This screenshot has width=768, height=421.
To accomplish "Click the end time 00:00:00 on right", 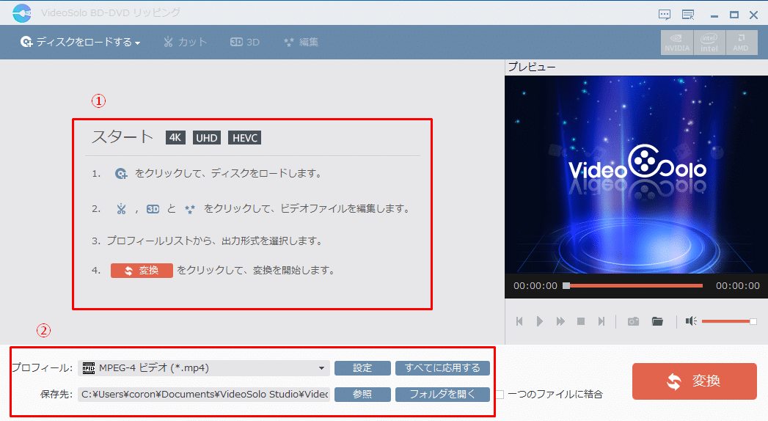I will [738, 286].
